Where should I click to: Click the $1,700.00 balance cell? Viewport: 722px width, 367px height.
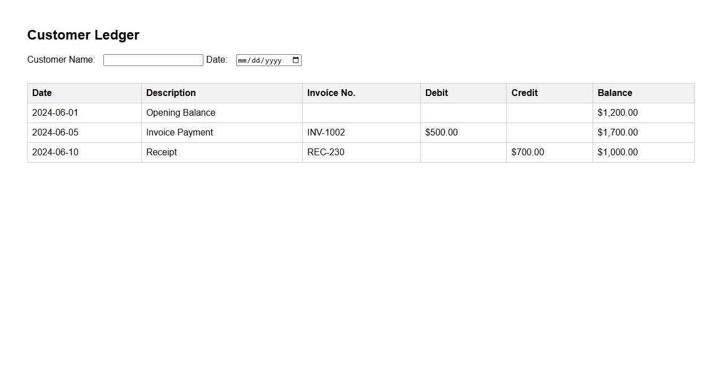point(617,133)
